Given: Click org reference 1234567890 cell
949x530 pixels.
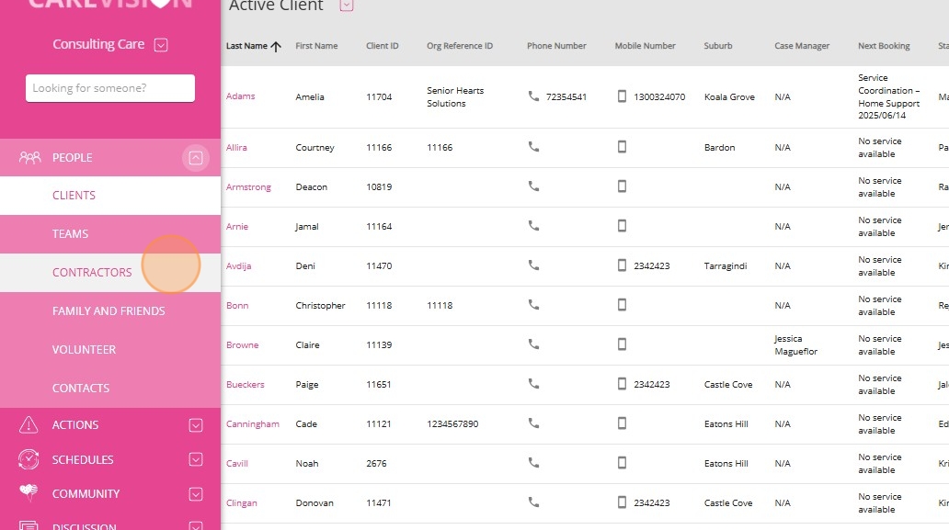Looking at the screenshot, I should pyautogui.click(x=452, y=424).
